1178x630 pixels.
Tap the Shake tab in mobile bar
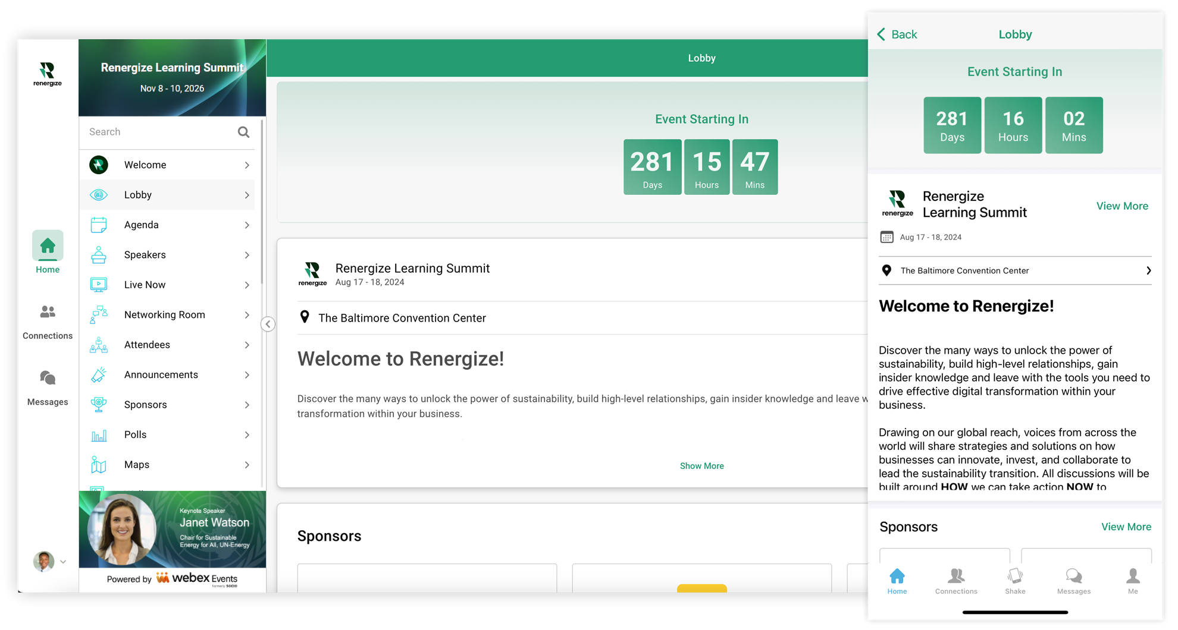pyautogui.click(x=1015, y=581)
